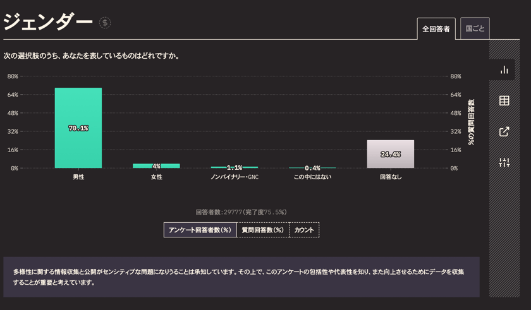Viewport: 531px width, 310px height.
Task: Click the ノンバイナリー・GNC axis label
Action: (235, 177)
